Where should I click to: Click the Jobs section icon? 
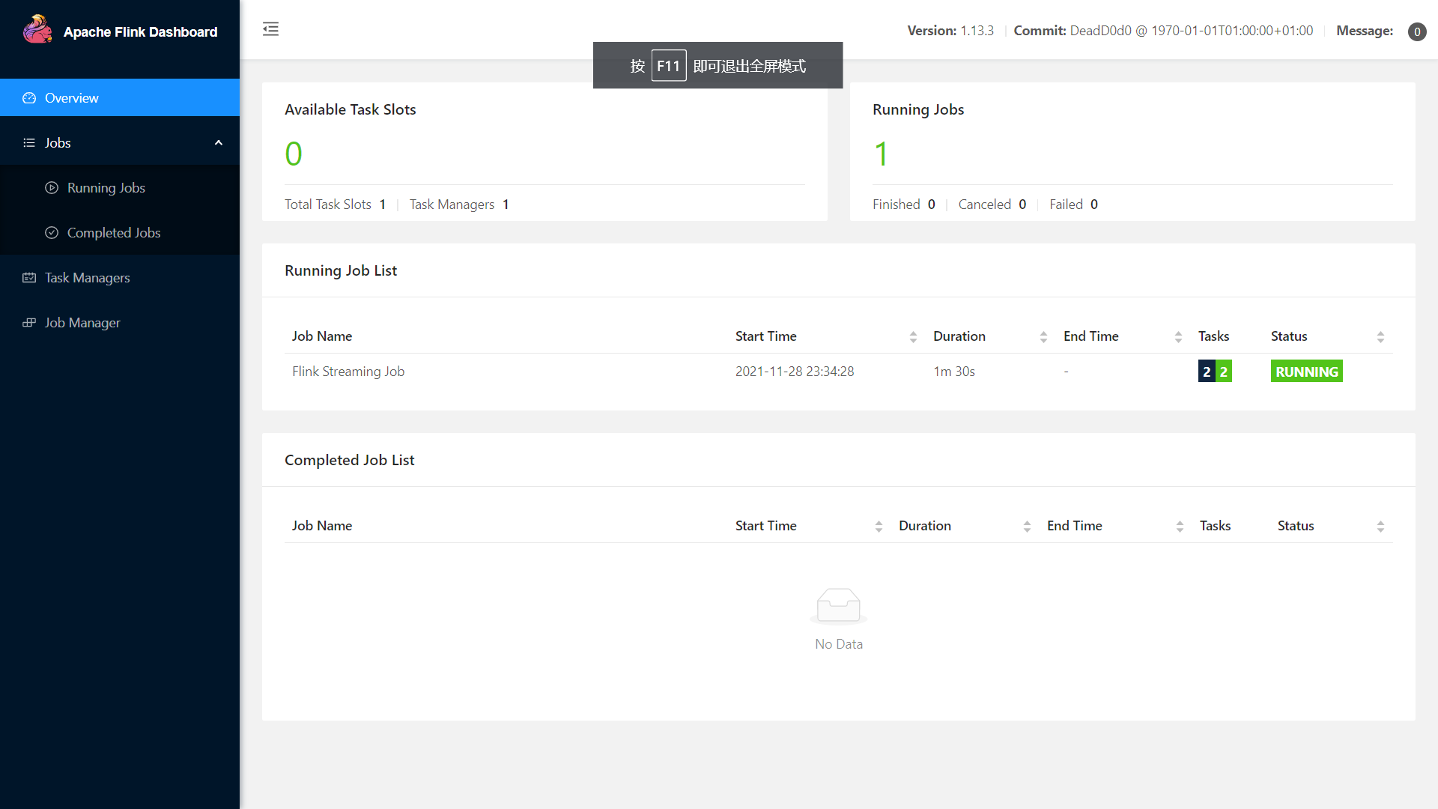pyautogui.click(x=28, y=142)
